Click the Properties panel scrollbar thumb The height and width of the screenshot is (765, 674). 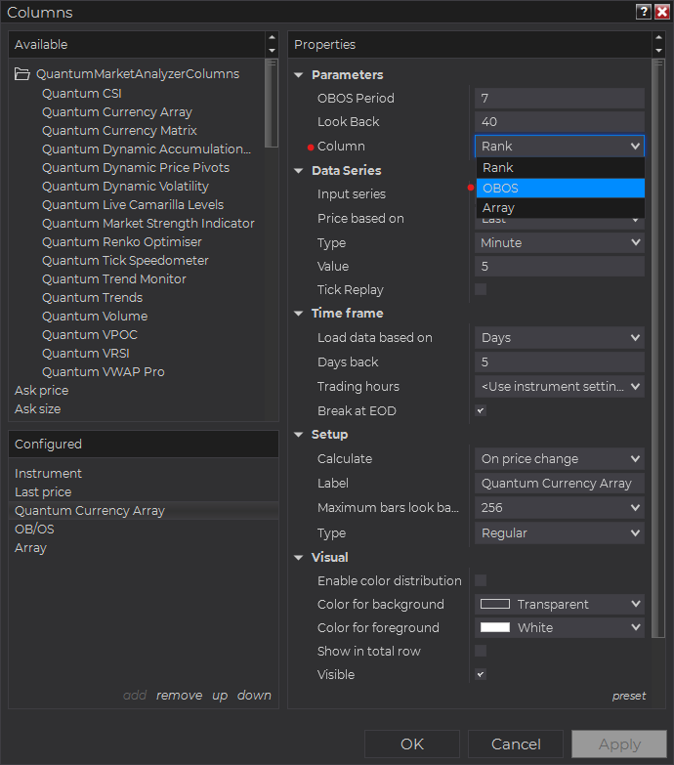point(658,349)
